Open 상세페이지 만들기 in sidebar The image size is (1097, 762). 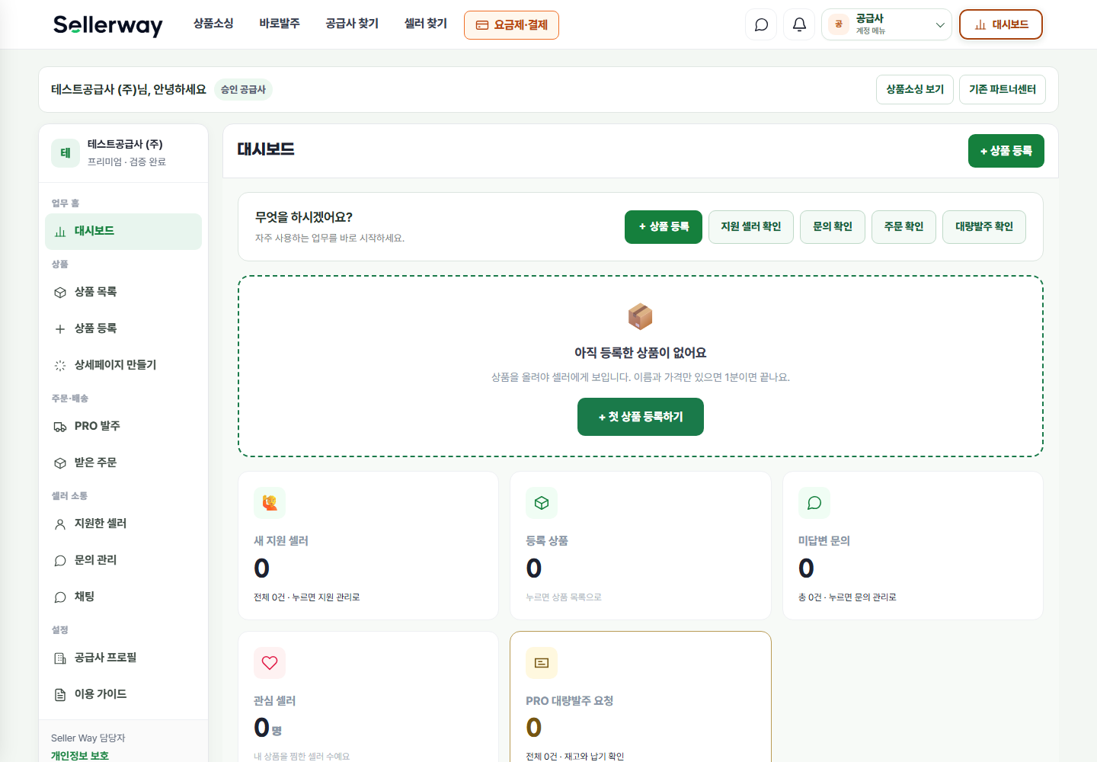pos(123,365)
